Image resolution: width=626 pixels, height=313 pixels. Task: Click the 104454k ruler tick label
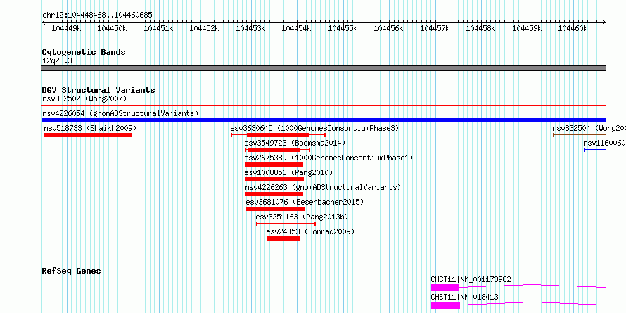tap(296, 28)
